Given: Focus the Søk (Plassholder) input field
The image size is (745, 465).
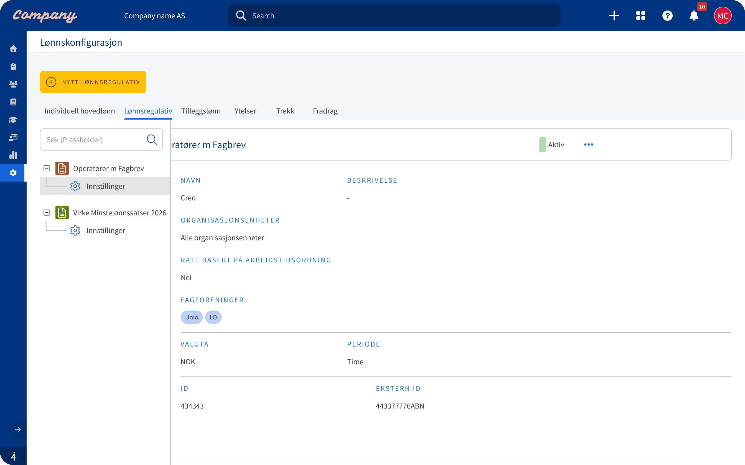Looking at the screenshot, I should (x=101, y=139).
